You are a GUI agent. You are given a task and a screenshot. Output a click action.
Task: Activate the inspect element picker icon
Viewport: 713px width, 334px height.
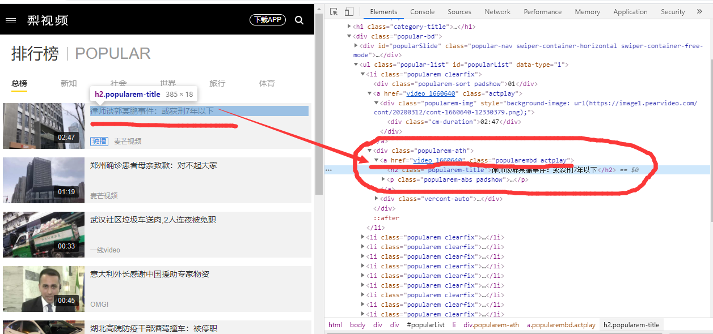point(334,11)
